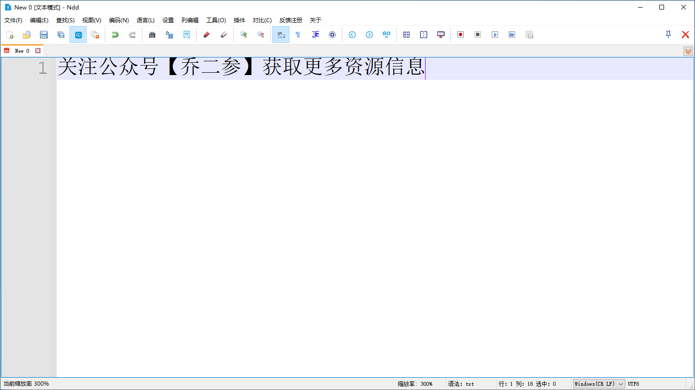Screen dimensions: 695x390
Task: Click the 当前缩放率 300% status message
Action: pyautogui.click(x=26, y=384)
